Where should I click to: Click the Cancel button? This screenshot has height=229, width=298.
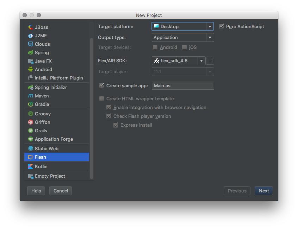[x=61, y=191]
